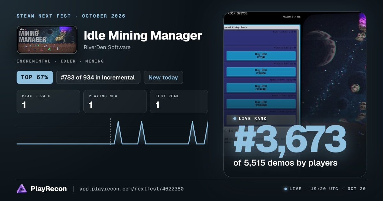The width and height of the screenshot is (383, 201).
Task: Click the STEAM NEXT FEST · OCTOBER 2026 header
Action: pyautogui.click(x=71, y=16)
